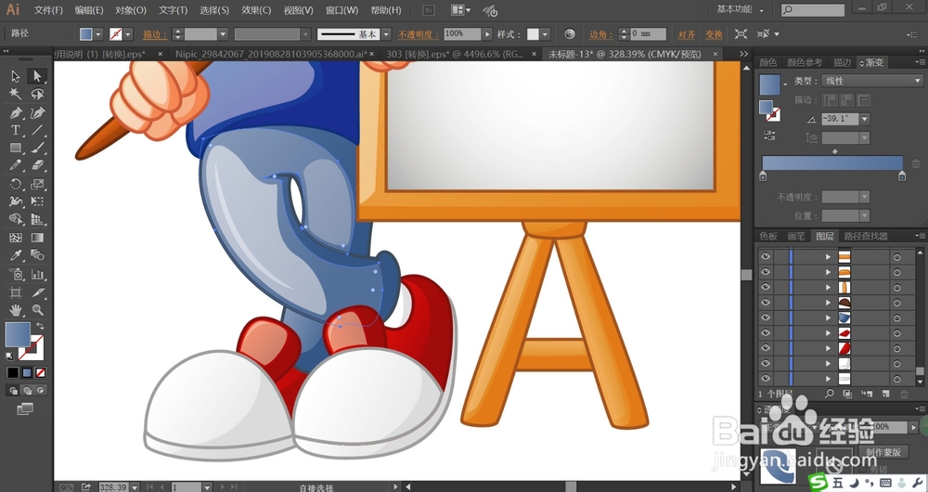Click the 对齐 align link

pos(687,34)
